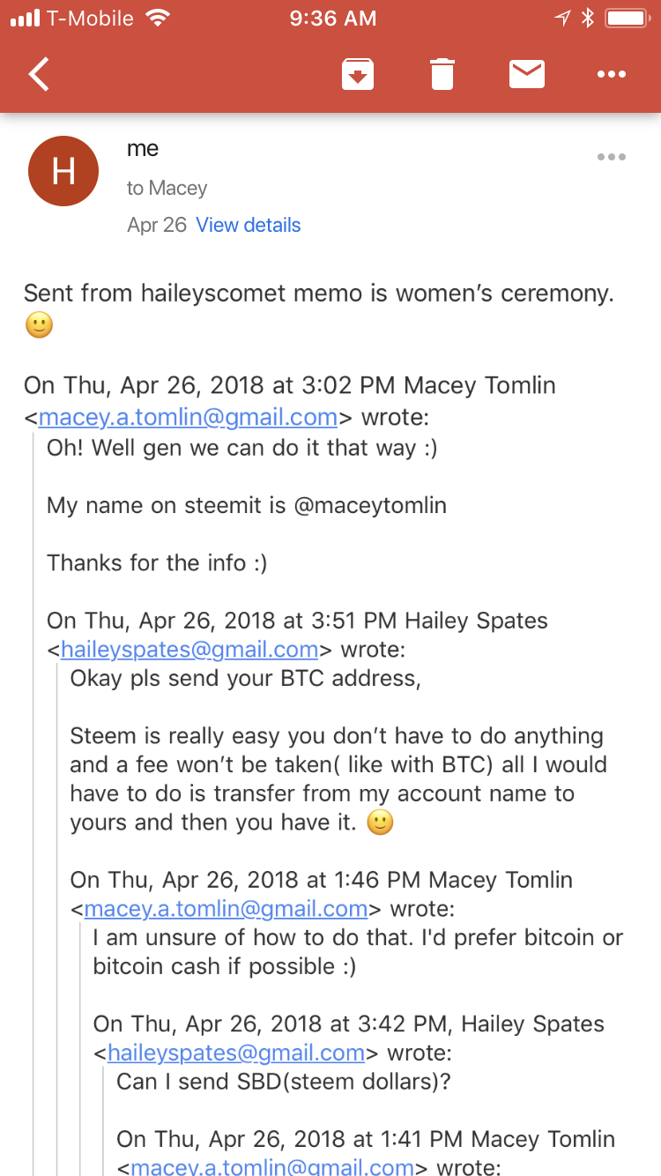Tap the battery icon in the status bar

tap(628, 19)
